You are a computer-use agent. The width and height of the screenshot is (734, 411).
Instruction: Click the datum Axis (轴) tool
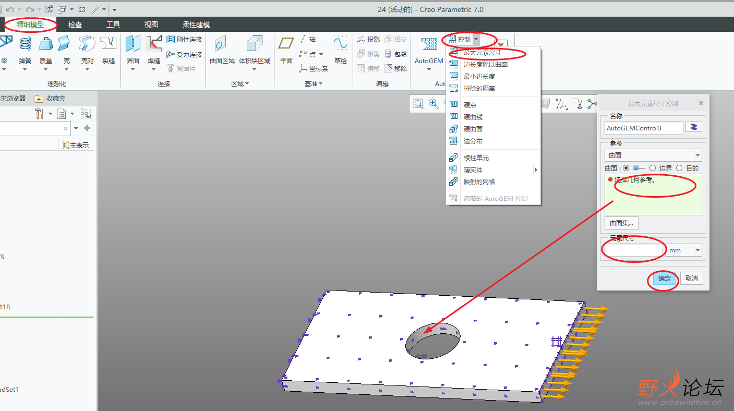308,39
